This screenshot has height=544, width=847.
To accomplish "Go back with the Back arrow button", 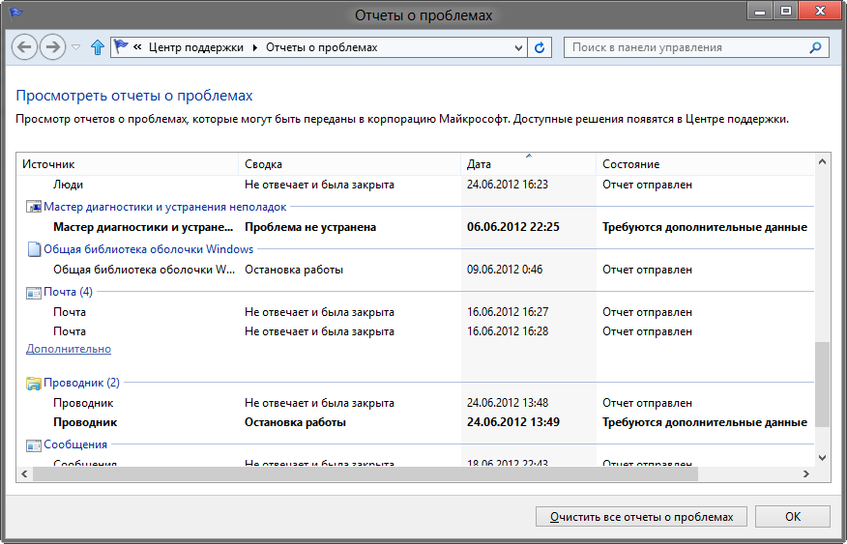I will tap(24, 47).
